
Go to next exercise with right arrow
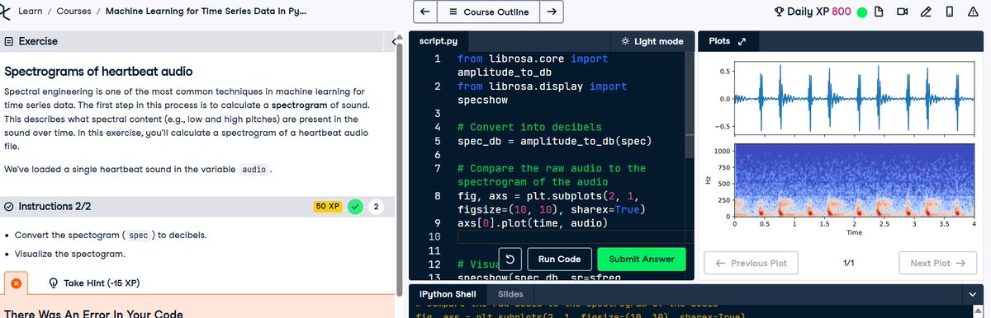point(552,12)
